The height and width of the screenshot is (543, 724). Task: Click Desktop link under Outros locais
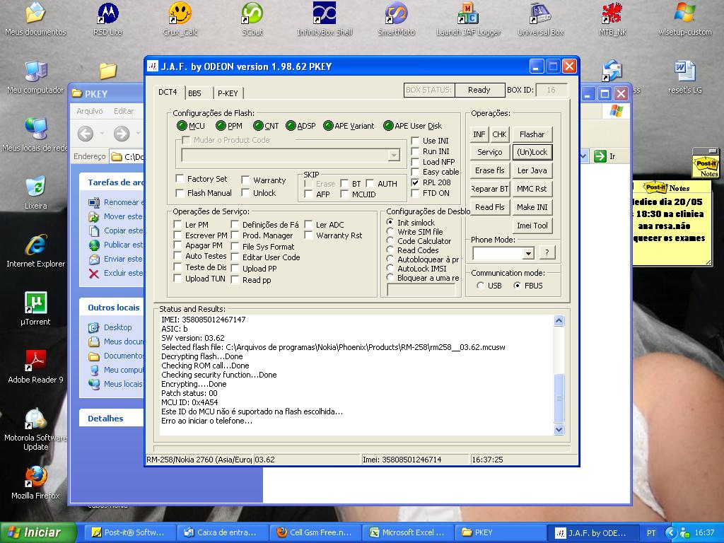(118, 327)
